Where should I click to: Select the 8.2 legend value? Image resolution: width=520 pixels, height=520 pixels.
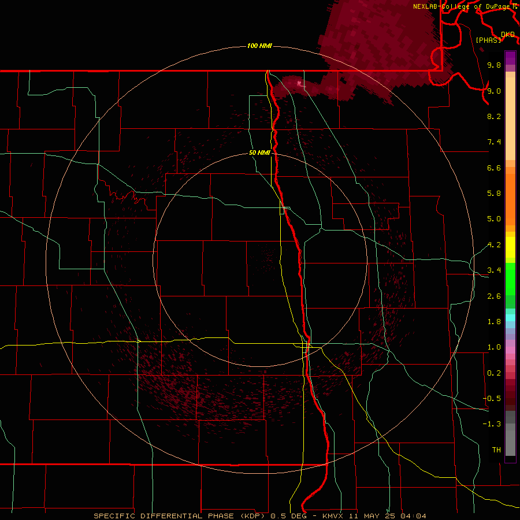[494, 116]
